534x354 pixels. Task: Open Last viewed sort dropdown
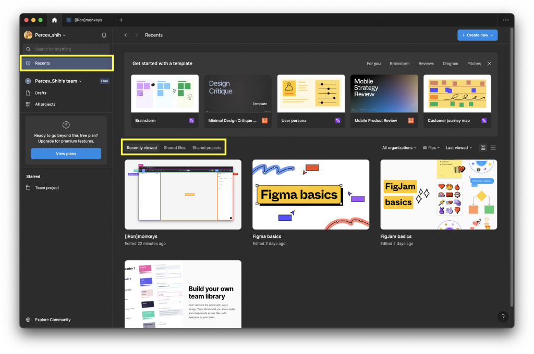click(x=459, y=147)
